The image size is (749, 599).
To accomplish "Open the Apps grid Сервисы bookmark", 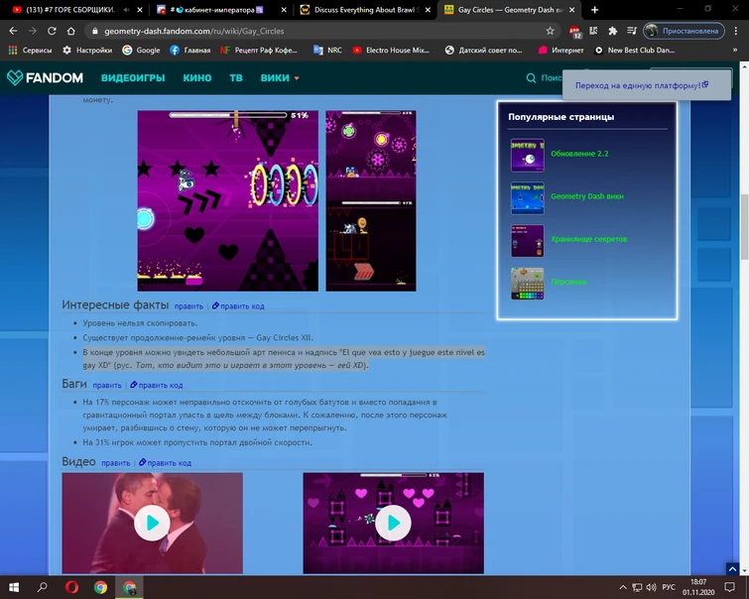I will 30,51.
